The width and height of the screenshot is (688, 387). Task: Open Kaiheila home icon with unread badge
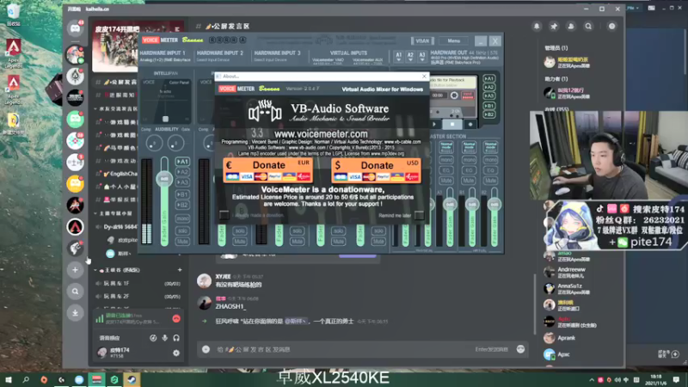click(75, 28)
